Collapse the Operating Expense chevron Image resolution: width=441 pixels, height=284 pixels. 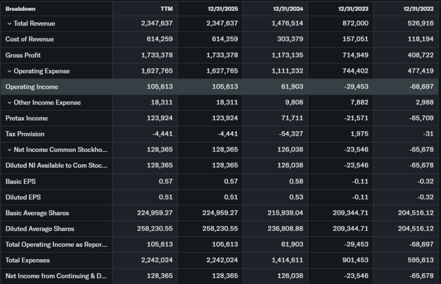click(x=9, y=71)
